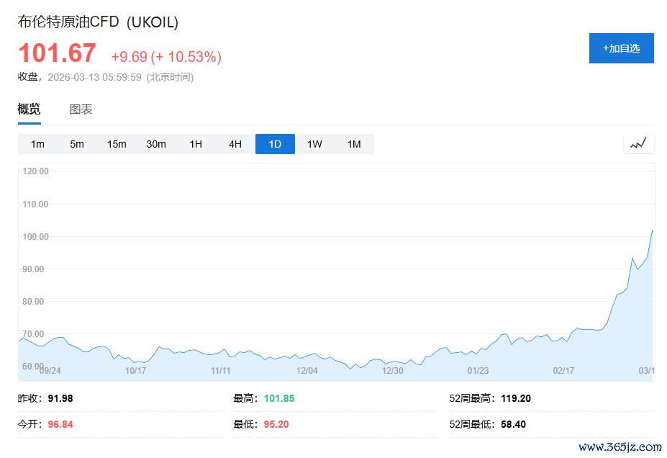Click the 70.00 y-axis label
This screenshot has width=667, height=458.
click(33, 333)
